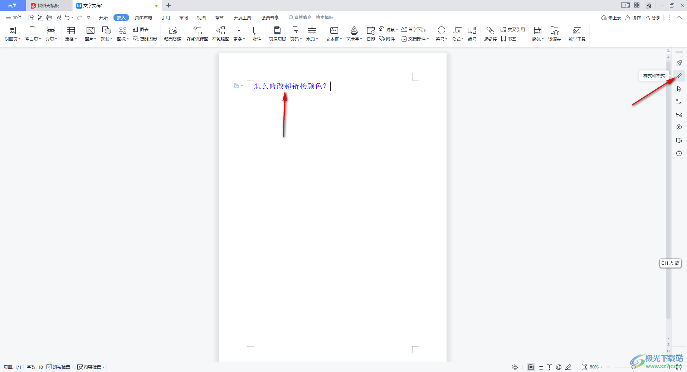Insert numbering (编号) icon
Image resolution: width=687 pixels, height=372 pixels.
472,34
